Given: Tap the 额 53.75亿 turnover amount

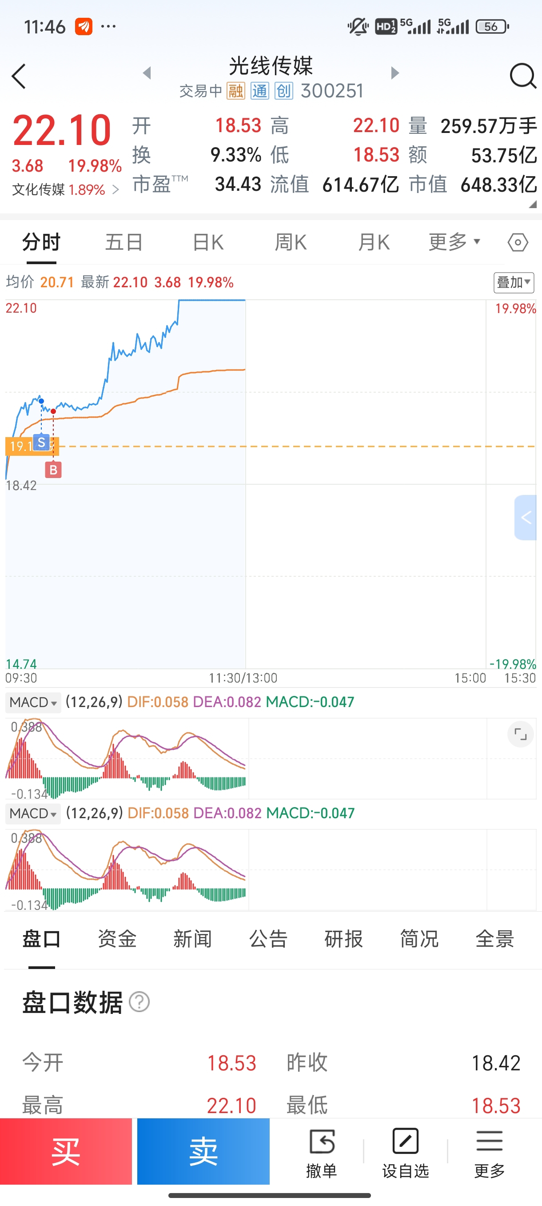Looking at the screenshot, I should click(504, 155).
